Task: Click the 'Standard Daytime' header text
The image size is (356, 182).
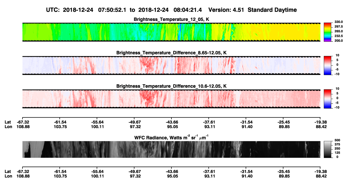Action: pyautogui.click(x=272, y=10)
